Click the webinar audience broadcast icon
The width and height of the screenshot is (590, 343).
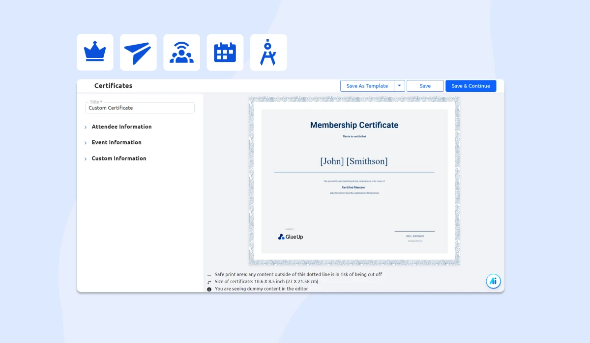181,51
